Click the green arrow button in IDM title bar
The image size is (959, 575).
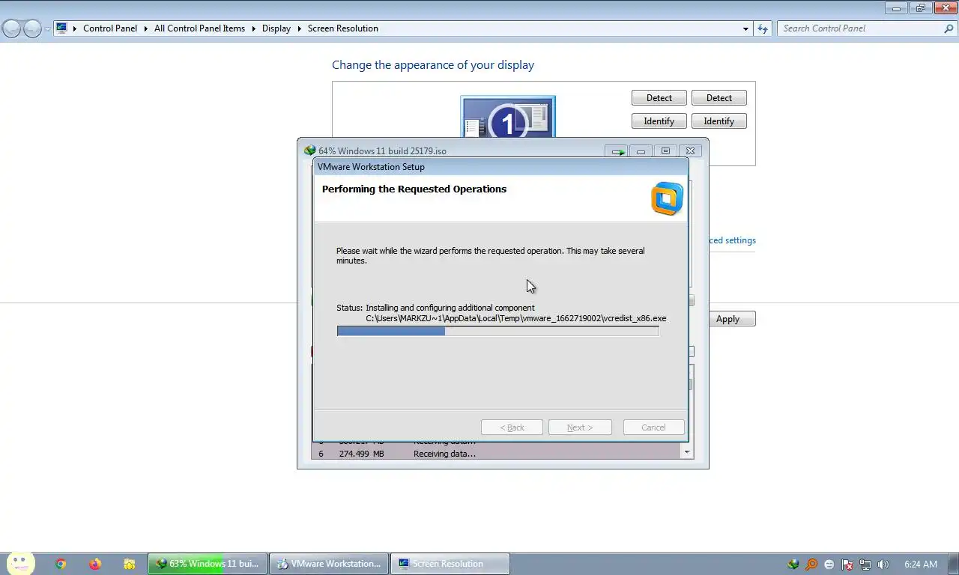point(617,151)
